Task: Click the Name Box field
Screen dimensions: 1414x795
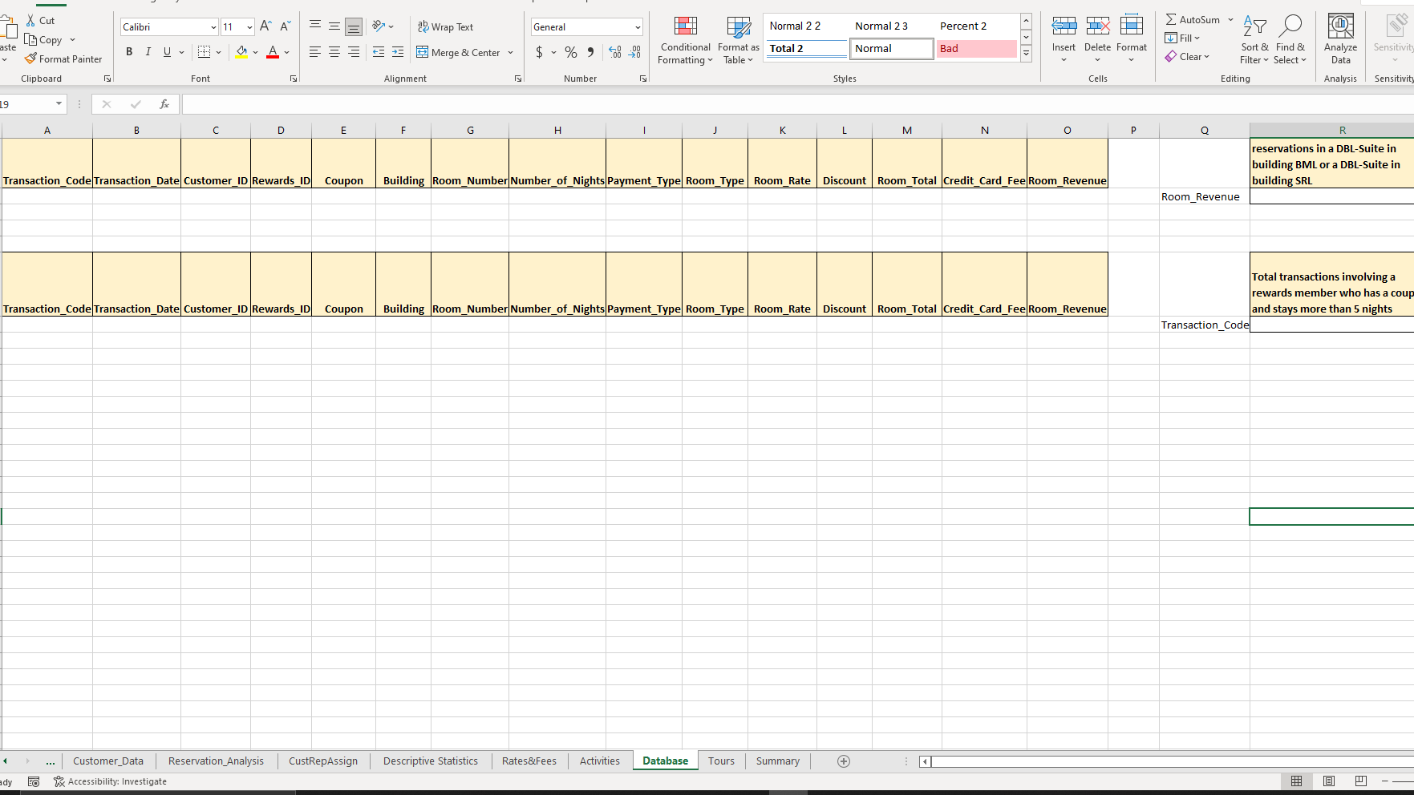Action: tap(26, 104)
